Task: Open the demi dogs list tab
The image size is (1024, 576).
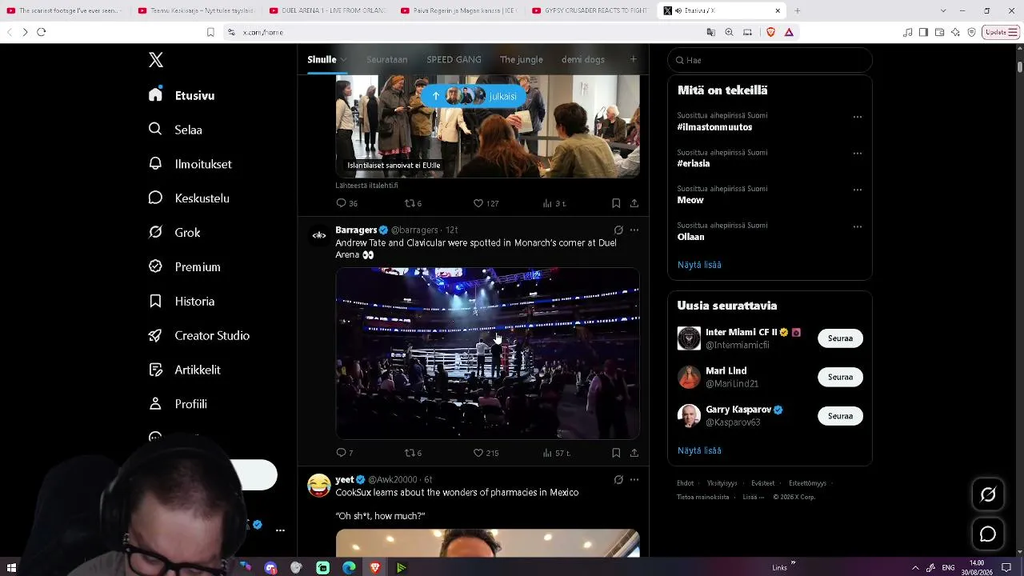Action: coord(583,59)
